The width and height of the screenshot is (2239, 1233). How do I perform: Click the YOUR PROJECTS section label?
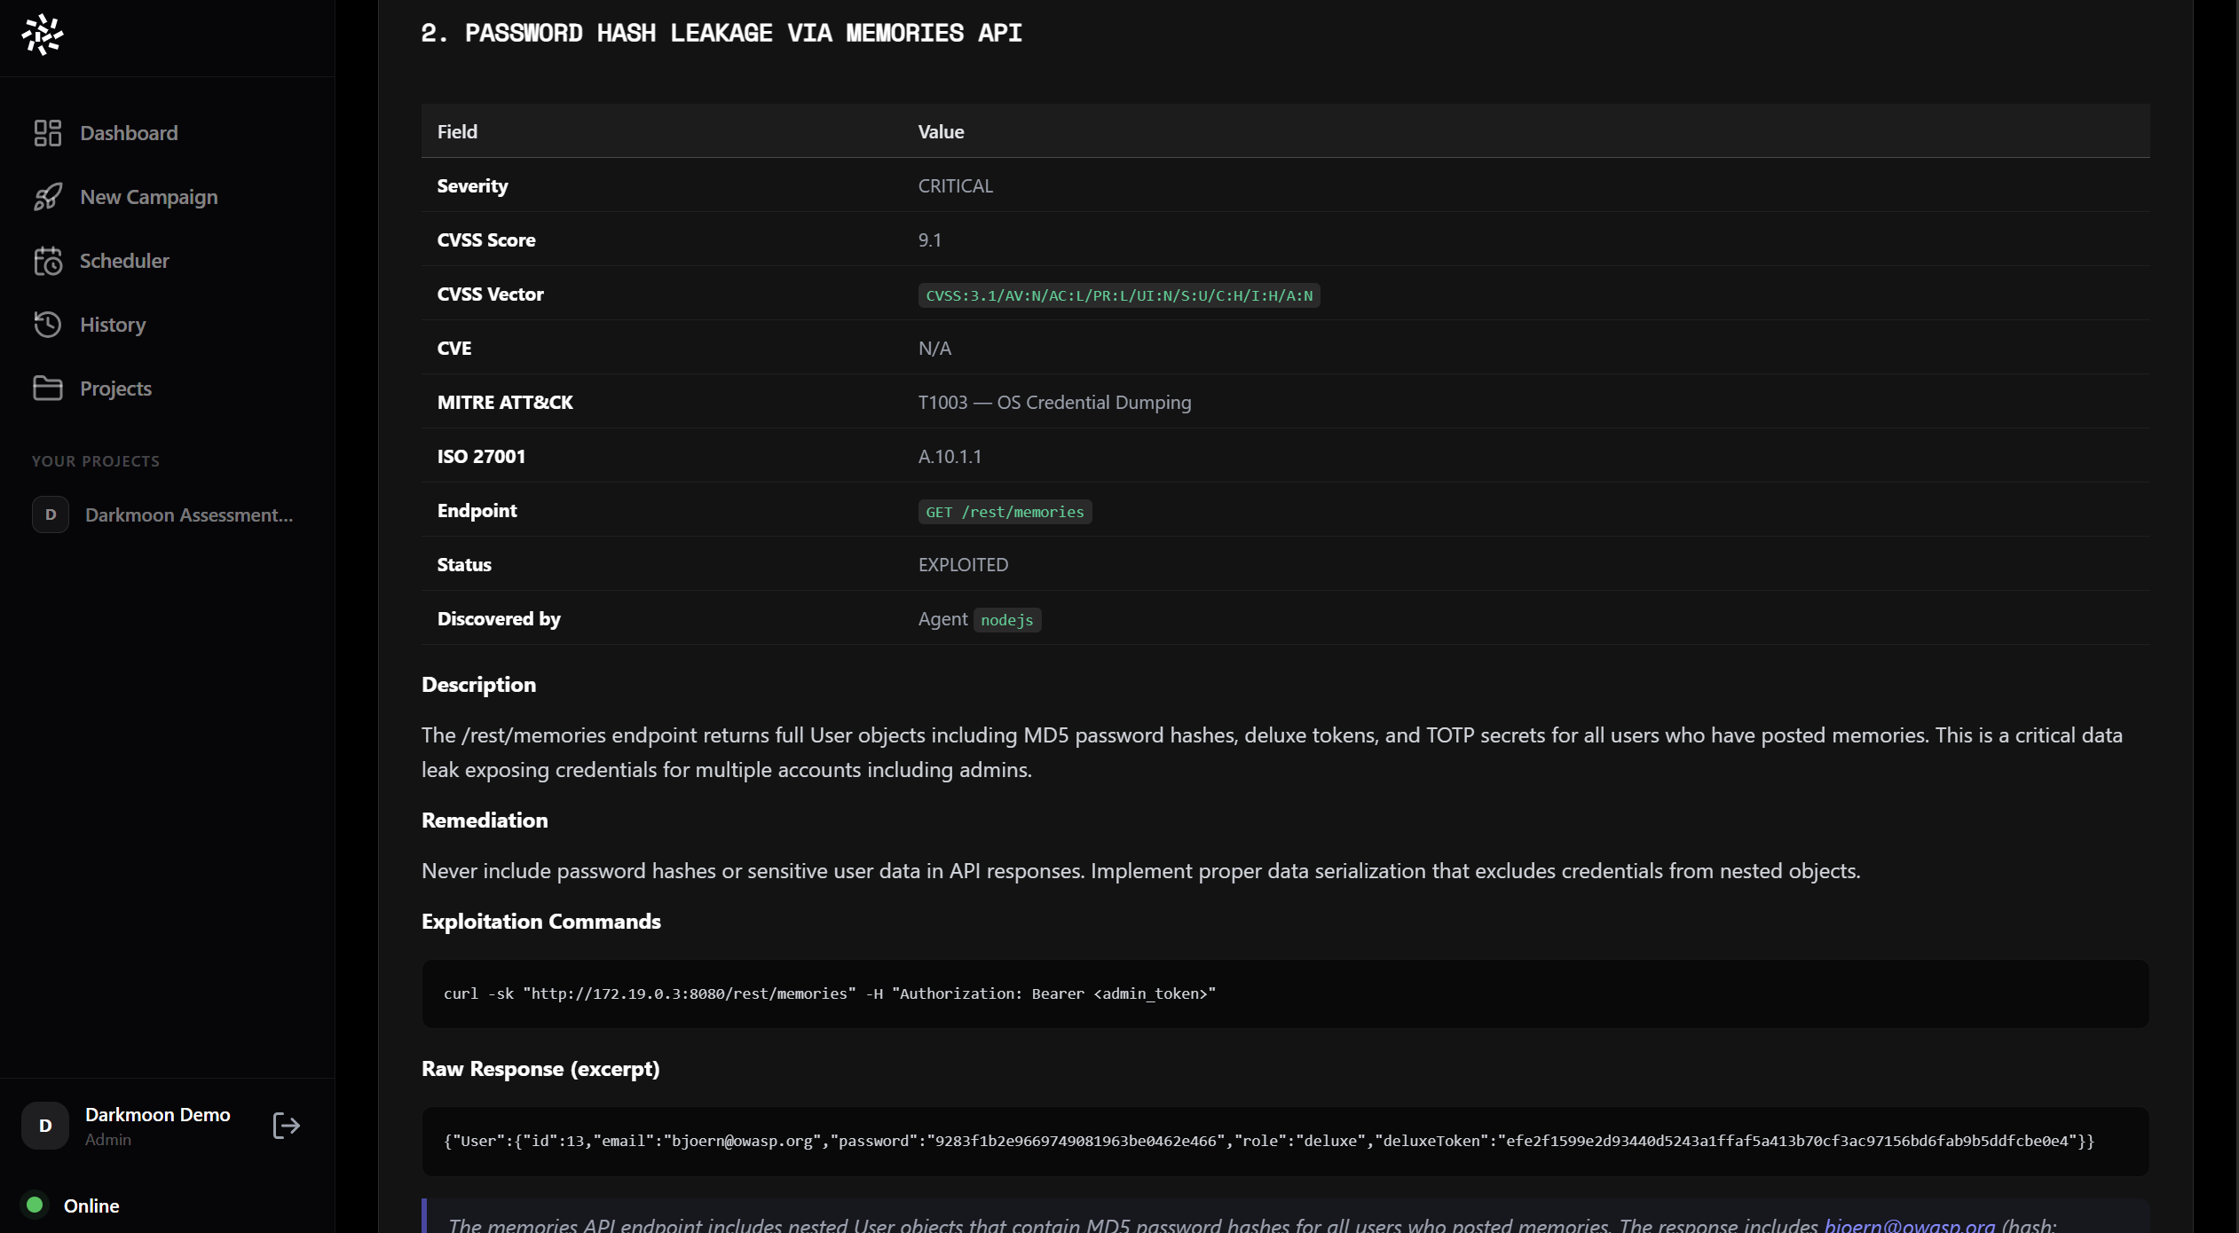tap(96, 461)
